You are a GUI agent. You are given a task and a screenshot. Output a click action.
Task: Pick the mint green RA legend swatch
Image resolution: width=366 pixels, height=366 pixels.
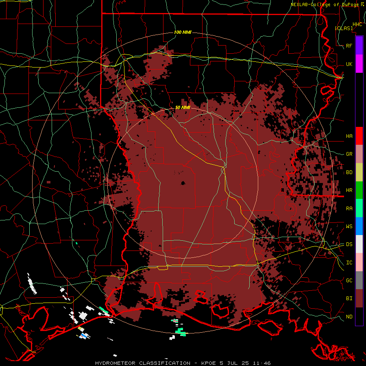pyautogui.click(x=359, y=208)
